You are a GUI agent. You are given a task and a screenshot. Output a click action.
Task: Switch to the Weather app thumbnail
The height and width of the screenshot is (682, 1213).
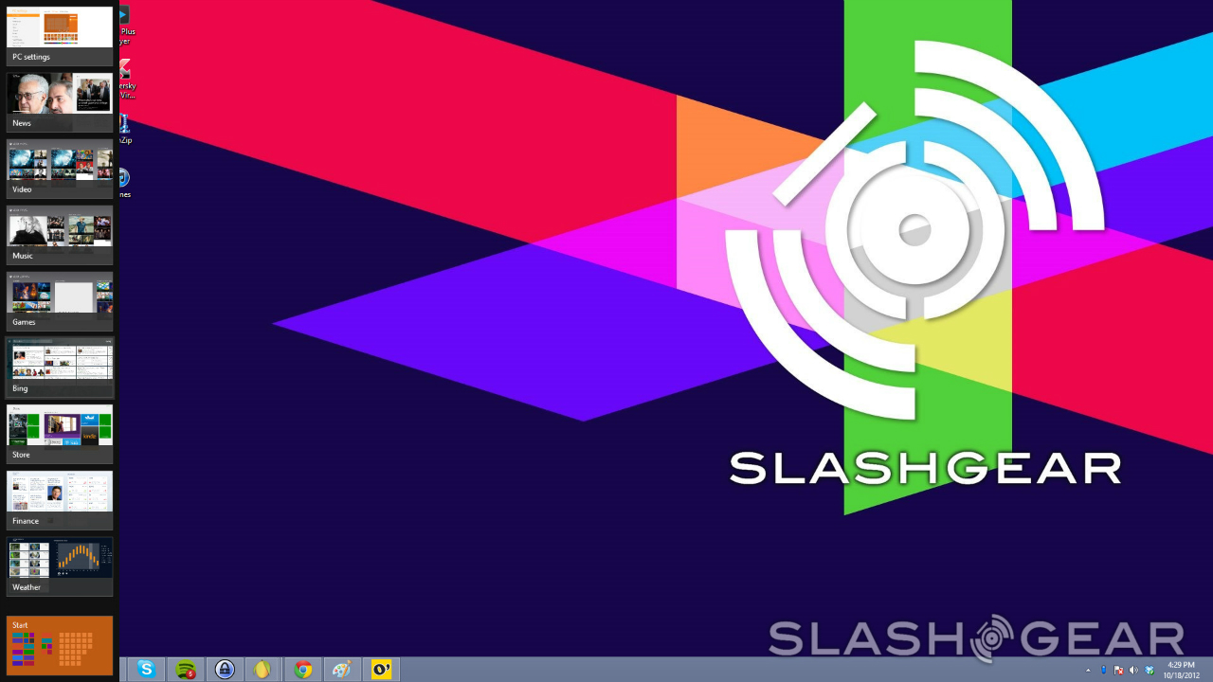click(x=60, y=566)
